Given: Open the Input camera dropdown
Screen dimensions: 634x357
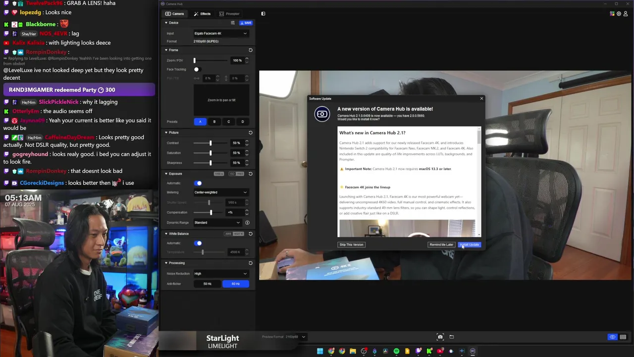Looking at the screenshot, I should [220, 33].
